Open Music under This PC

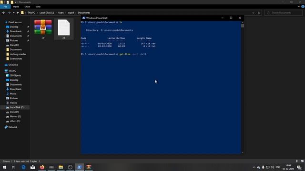(x=13, y=94)
